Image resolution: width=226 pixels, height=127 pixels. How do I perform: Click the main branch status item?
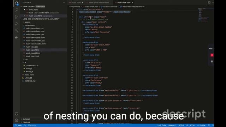click(18, 126)
